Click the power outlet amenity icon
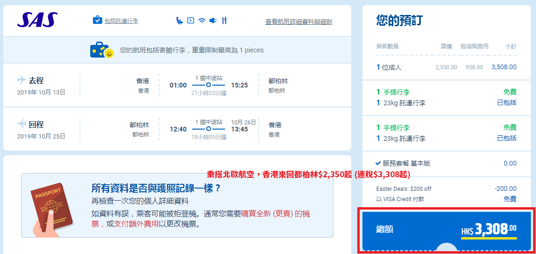 click(x=213, y=21)
